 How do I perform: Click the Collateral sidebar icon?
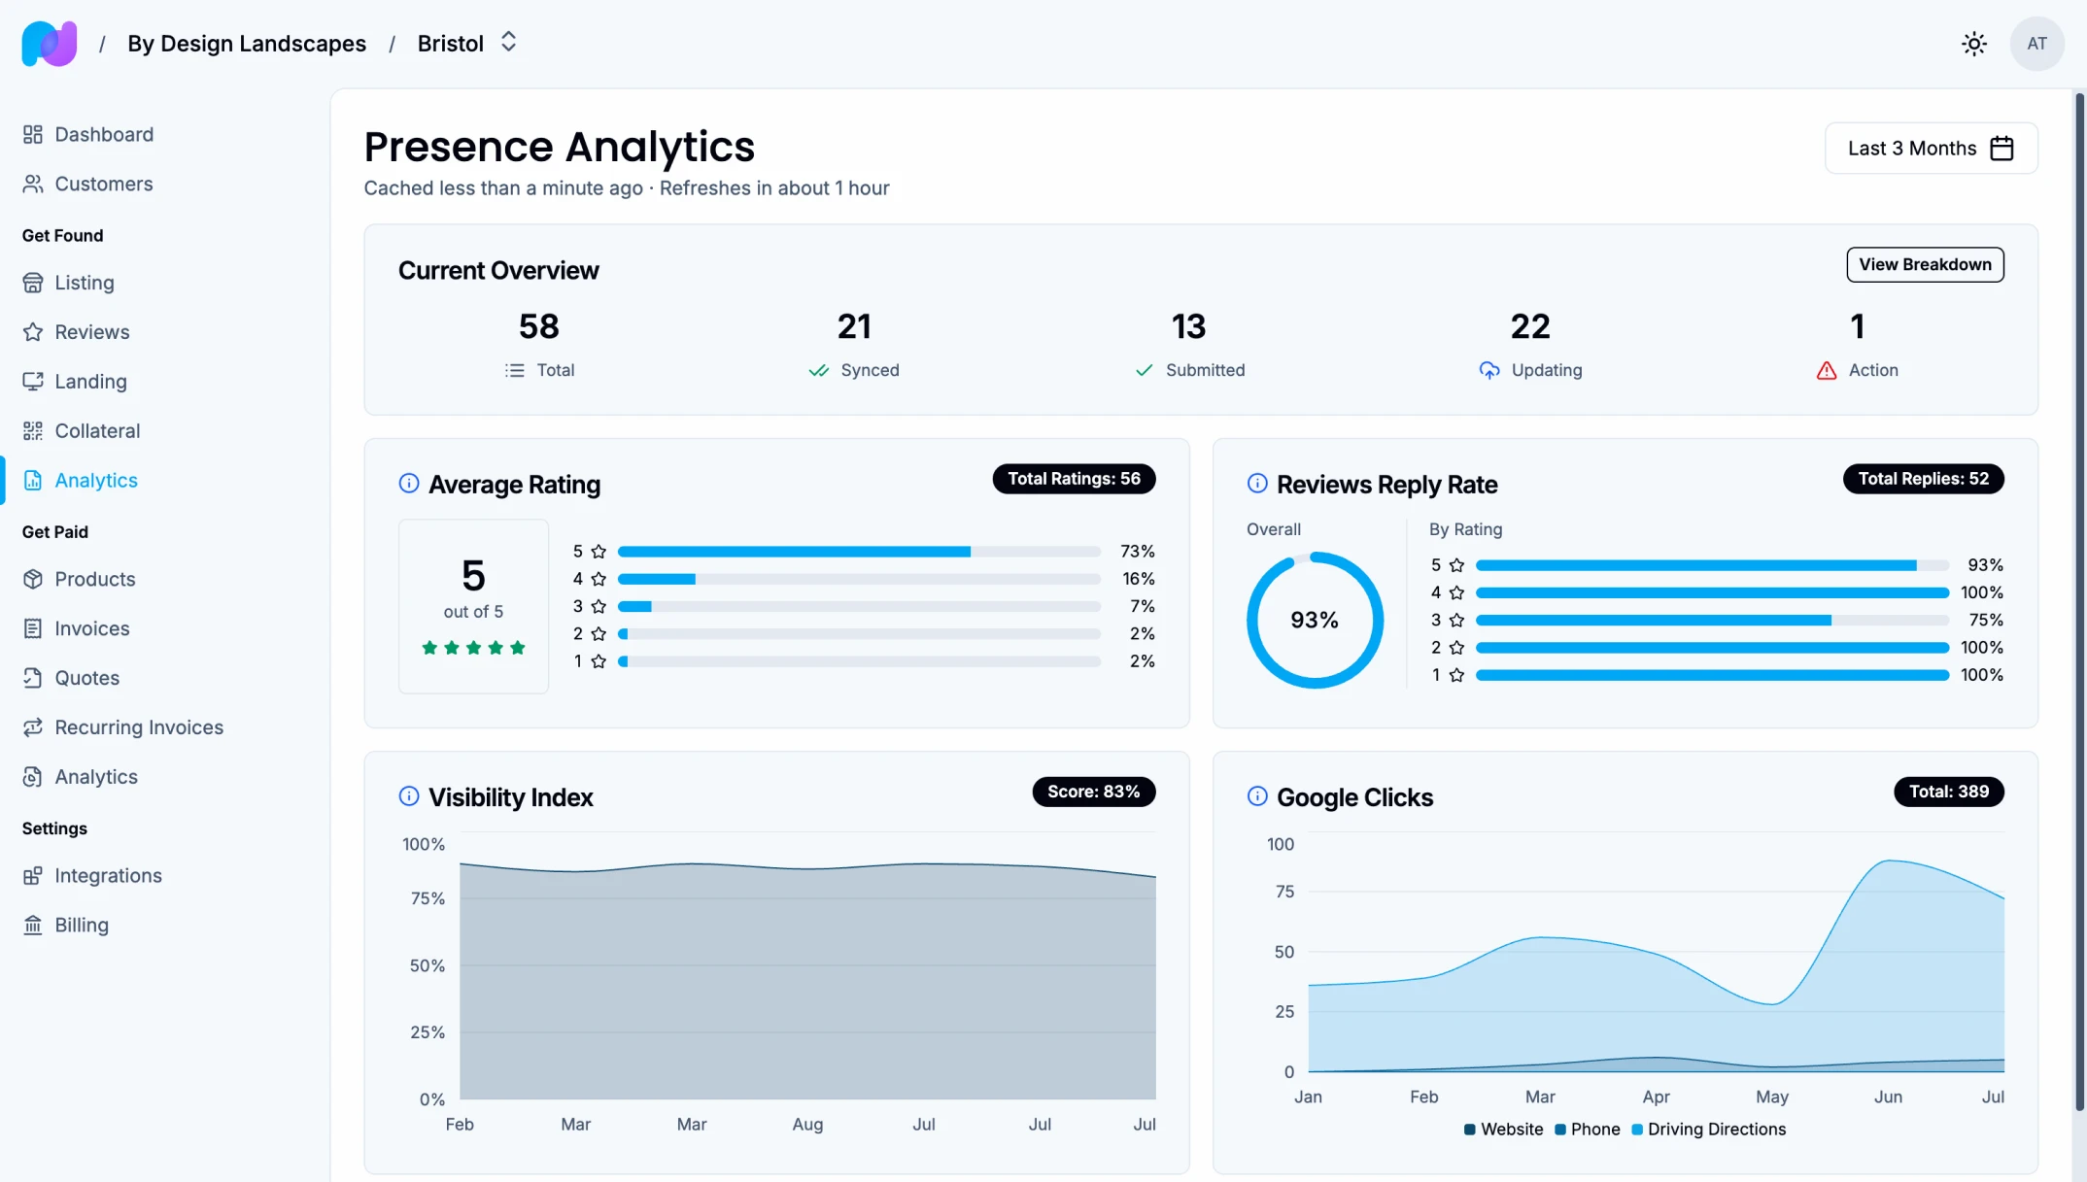tap(33, 430)
